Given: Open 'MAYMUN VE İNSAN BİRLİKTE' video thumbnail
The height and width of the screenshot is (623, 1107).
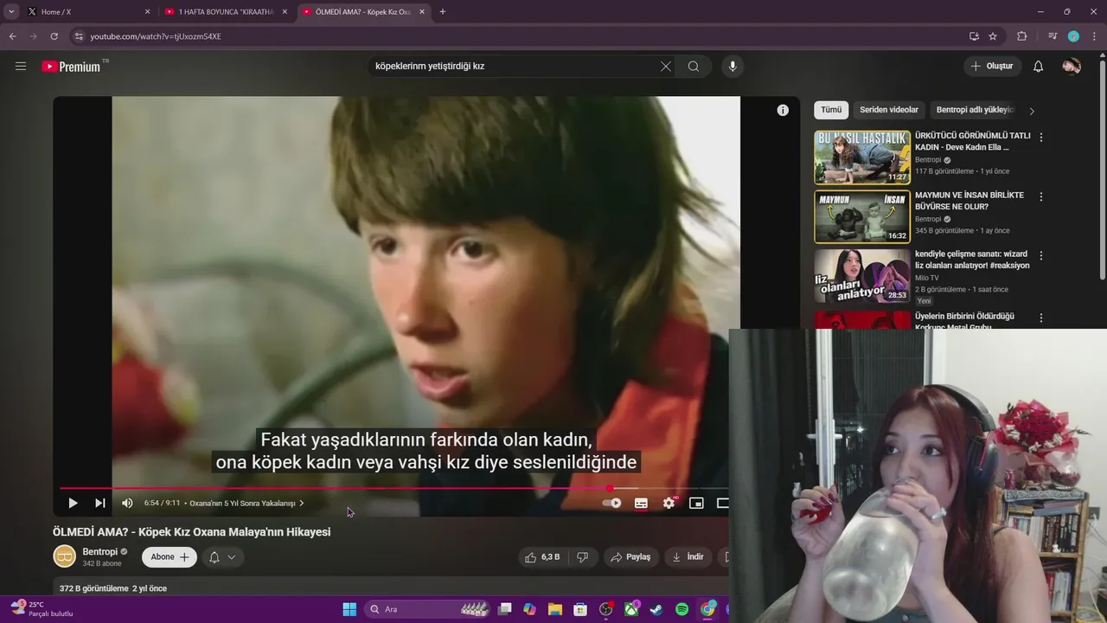Looking at the screenshot, I should [x=862, y=216].
